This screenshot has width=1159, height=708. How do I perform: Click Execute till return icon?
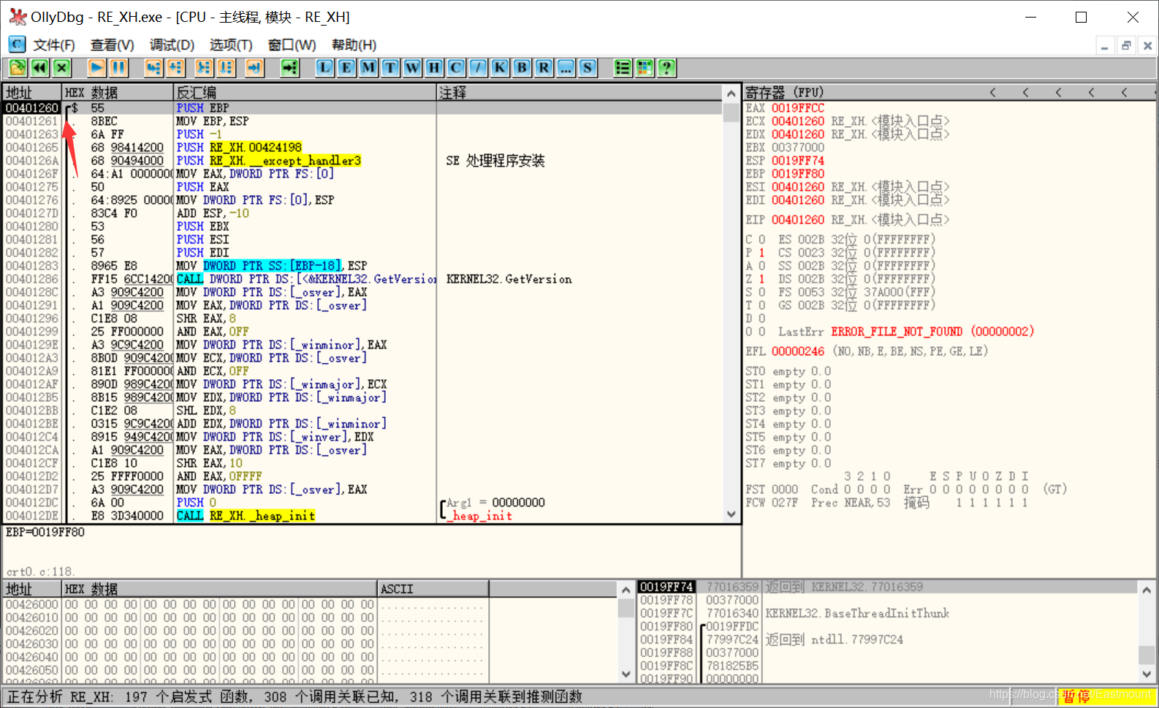(254, 68)
